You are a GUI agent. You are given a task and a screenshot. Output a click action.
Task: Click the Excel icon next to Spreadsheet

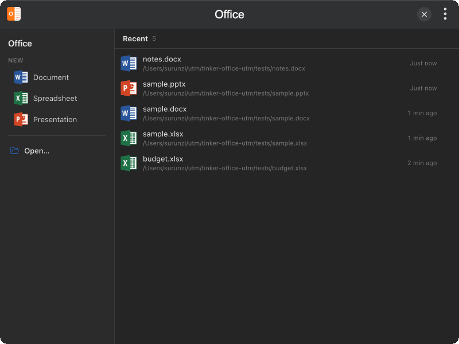tap(21, 99)
